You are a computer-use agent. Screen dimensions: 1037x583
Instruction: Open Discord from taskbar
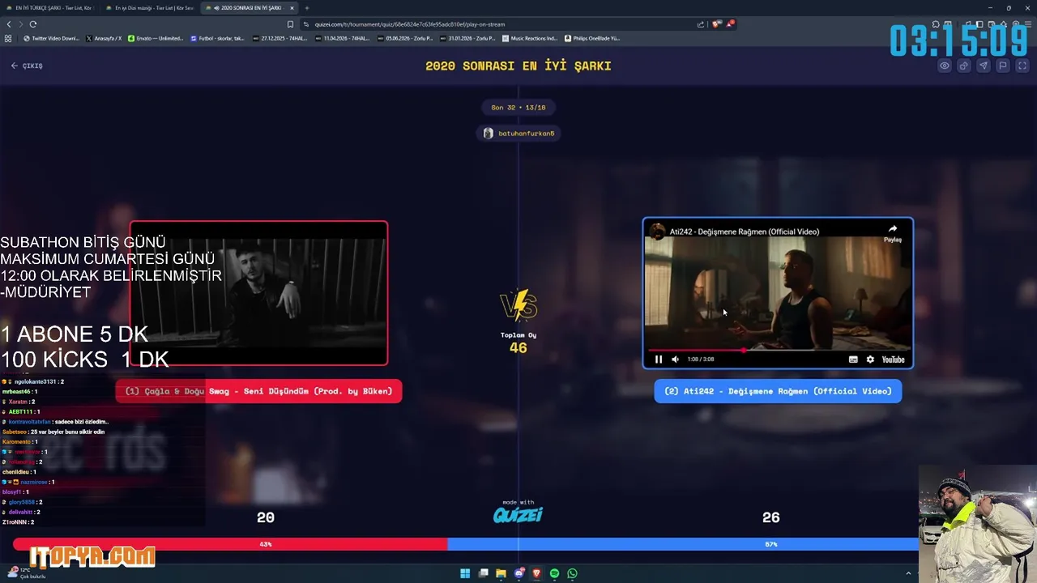tap(519, 573)
